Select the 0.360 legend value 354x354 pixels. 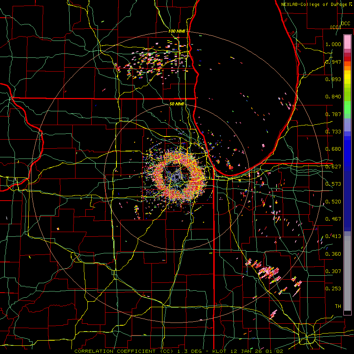click(x=333, y=254)
